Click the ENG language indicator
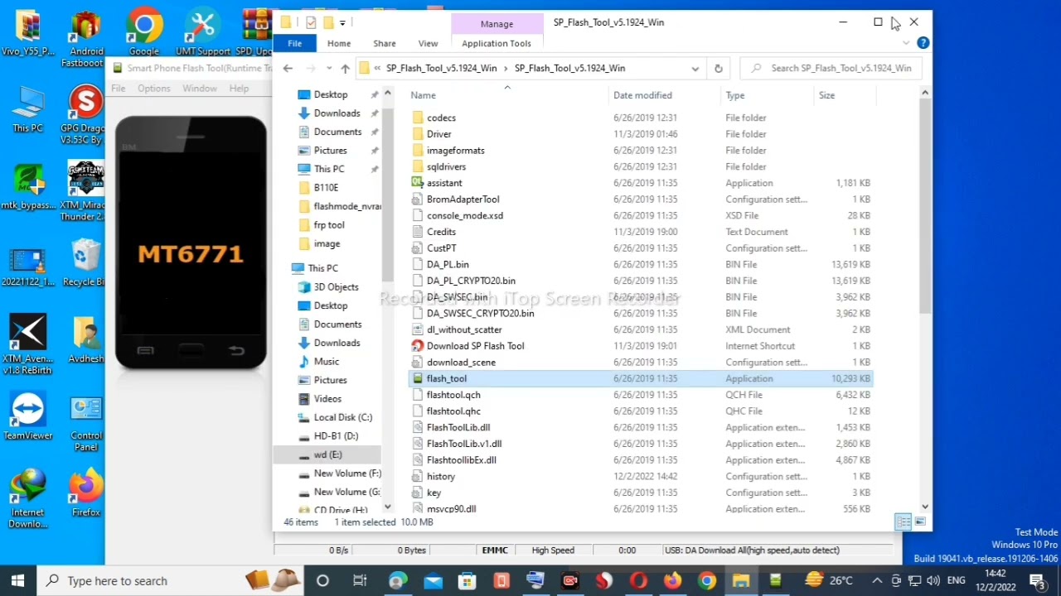 [x=956, y=581]
